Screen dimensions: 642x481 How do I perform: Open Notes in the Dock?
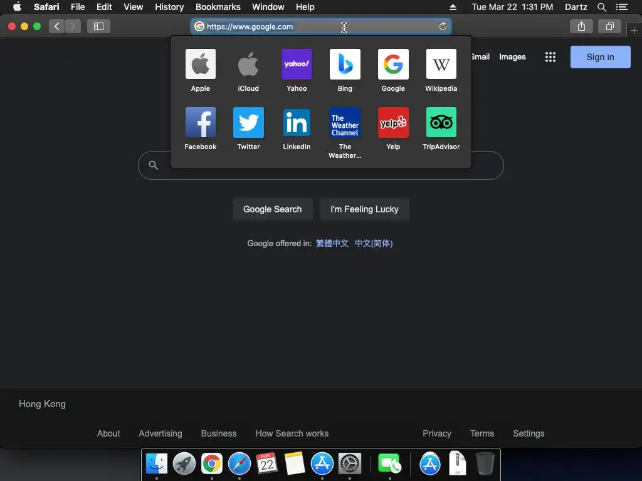click(295, 463)
